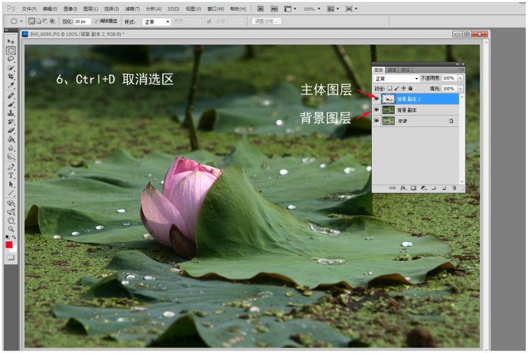Select the Path Selection tool
This screenshot has height=353, width=528.
click(11, 185)
